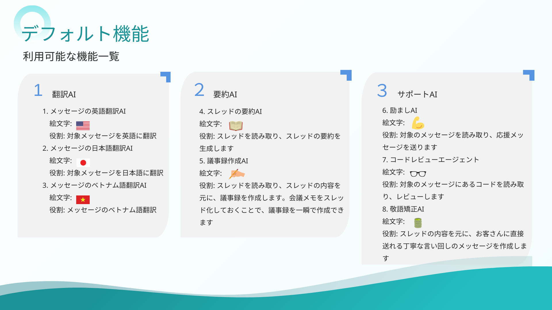Click the large number 1 on first card
The width and height of the screenshot is (552, 310).
(x=38, y=90)
